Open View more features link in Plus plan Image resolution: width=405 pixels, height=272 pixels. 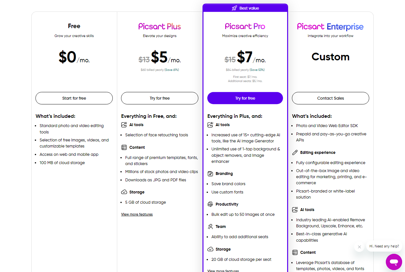[137, 215]
